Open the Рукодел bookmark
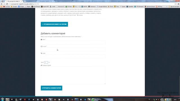 click(14, 6)
